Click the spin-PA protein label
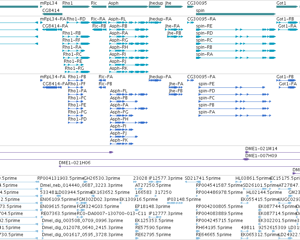Viewport: 300px width, 240px height. click(x=207, y=112)
